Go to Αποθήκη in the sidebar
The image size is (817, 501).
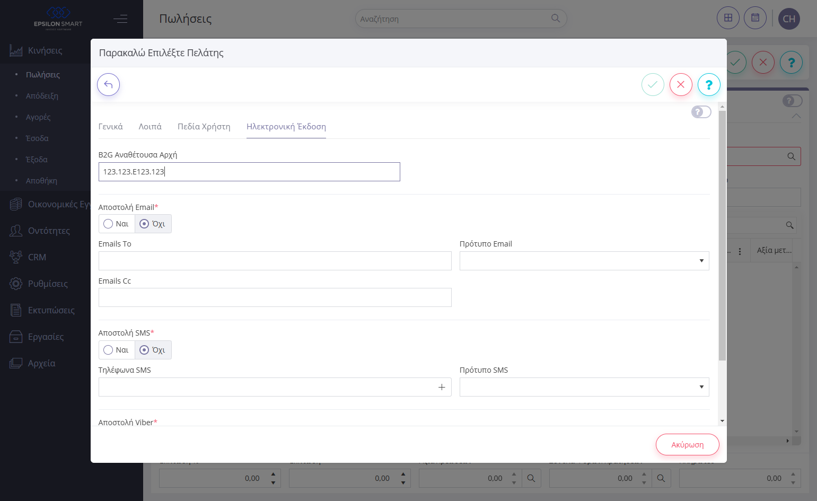coord(41,181)
